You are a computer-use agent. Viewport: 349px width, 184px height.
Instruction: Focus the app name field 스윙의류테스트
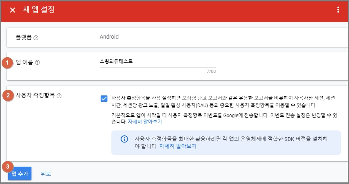point(158,62)
